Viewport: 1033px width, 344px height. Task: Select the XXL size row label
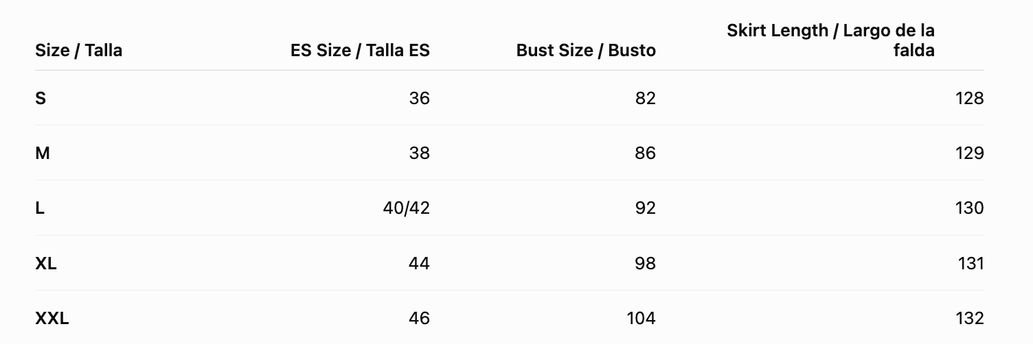(52, 318)
